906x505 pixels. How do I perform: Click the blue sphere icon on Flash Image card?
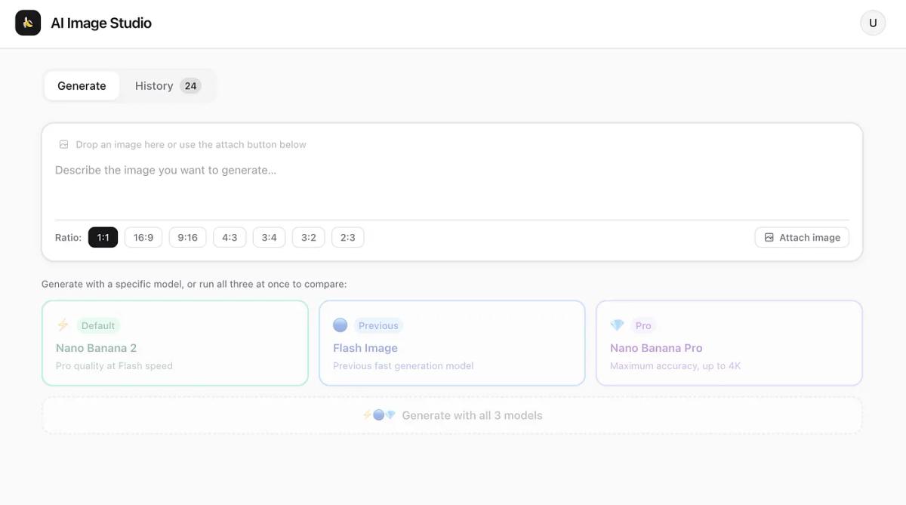pos(340,325)
